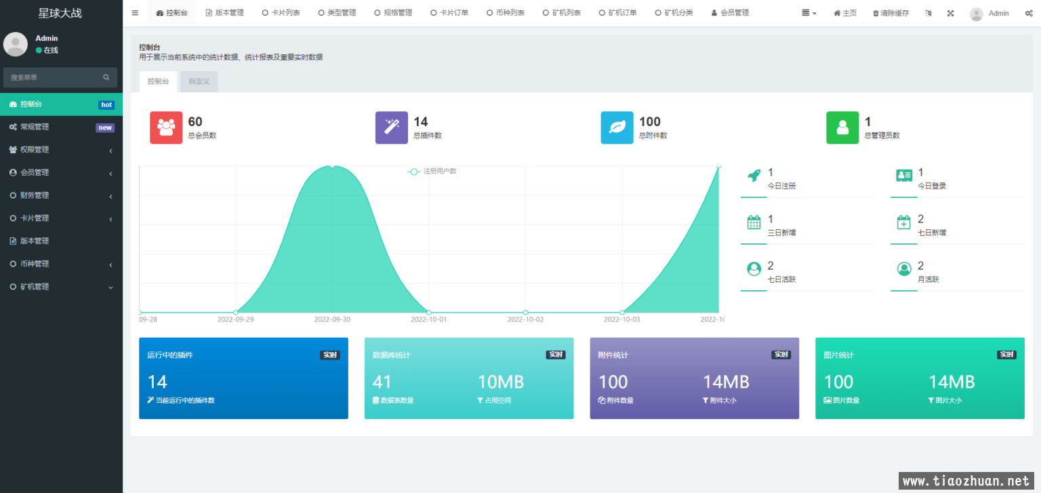The image size is (1041, 493).
Task: Expand the 财务管理 sidebar menu
Action: 61,195
